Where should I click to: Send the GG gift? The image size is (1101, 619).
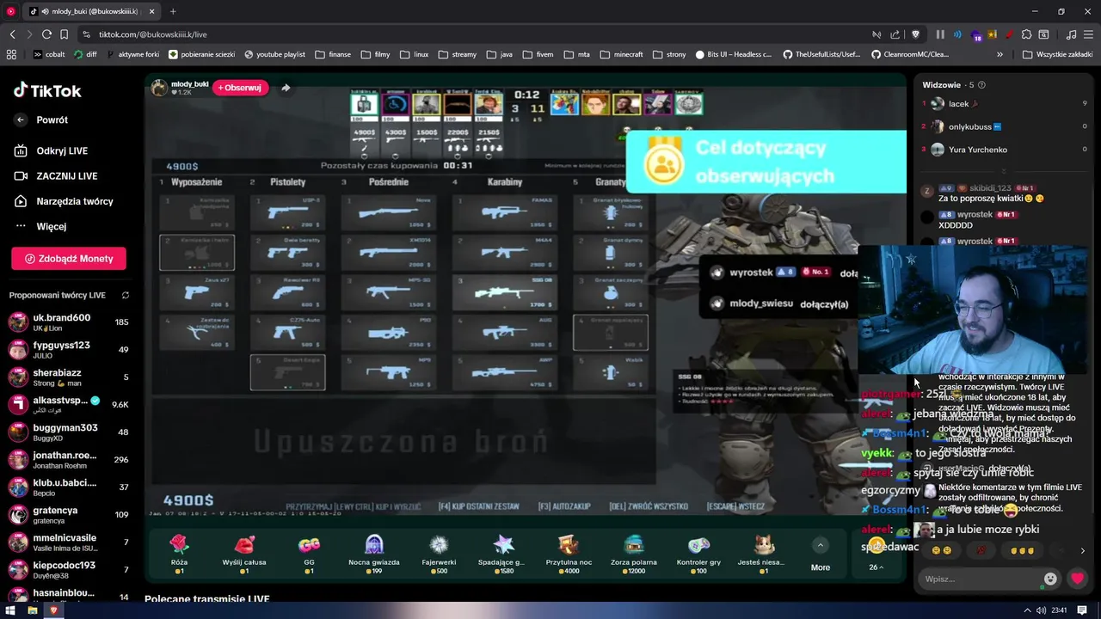pos(309,553)
